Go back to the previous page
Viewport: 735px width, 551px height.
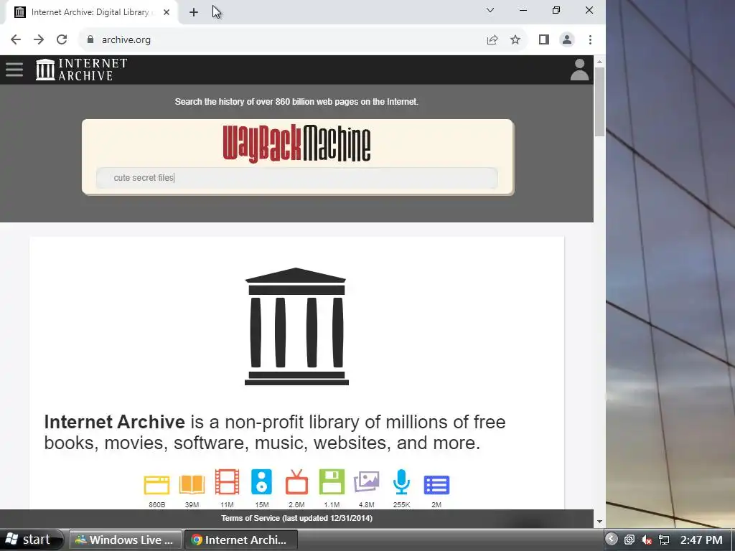[x=16, y=39]
